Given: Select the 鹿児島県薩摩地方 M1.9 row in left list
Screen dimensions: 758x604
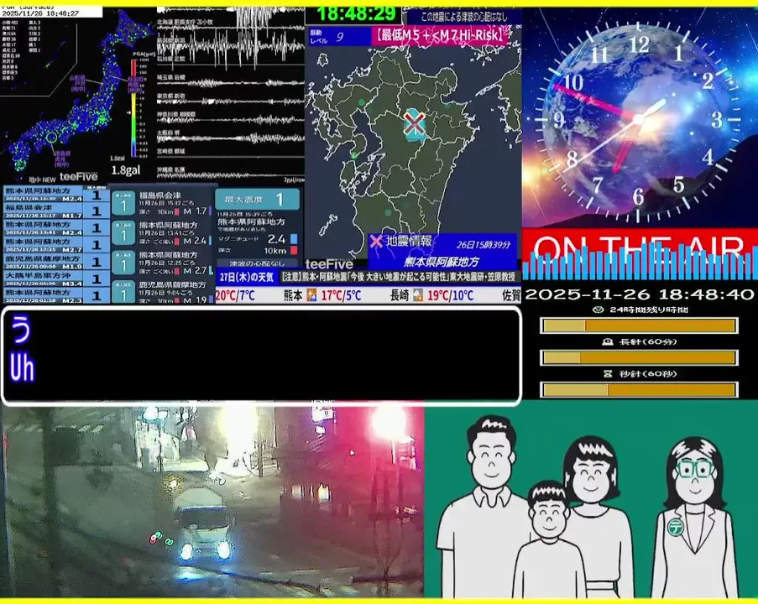Looking at the screenshot, I should click(56, 262).
